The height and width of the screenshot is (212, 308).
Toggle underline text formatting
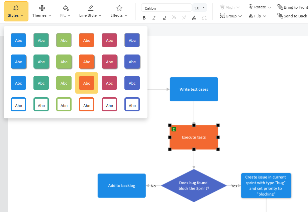coord(164,18)
